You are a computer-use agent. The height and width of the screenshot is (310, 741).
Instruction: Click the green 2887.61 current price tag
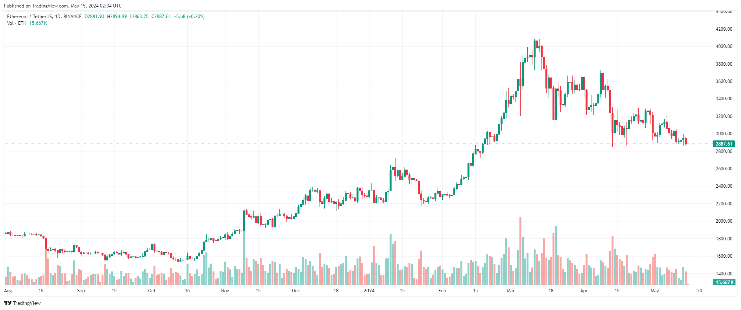724,144
